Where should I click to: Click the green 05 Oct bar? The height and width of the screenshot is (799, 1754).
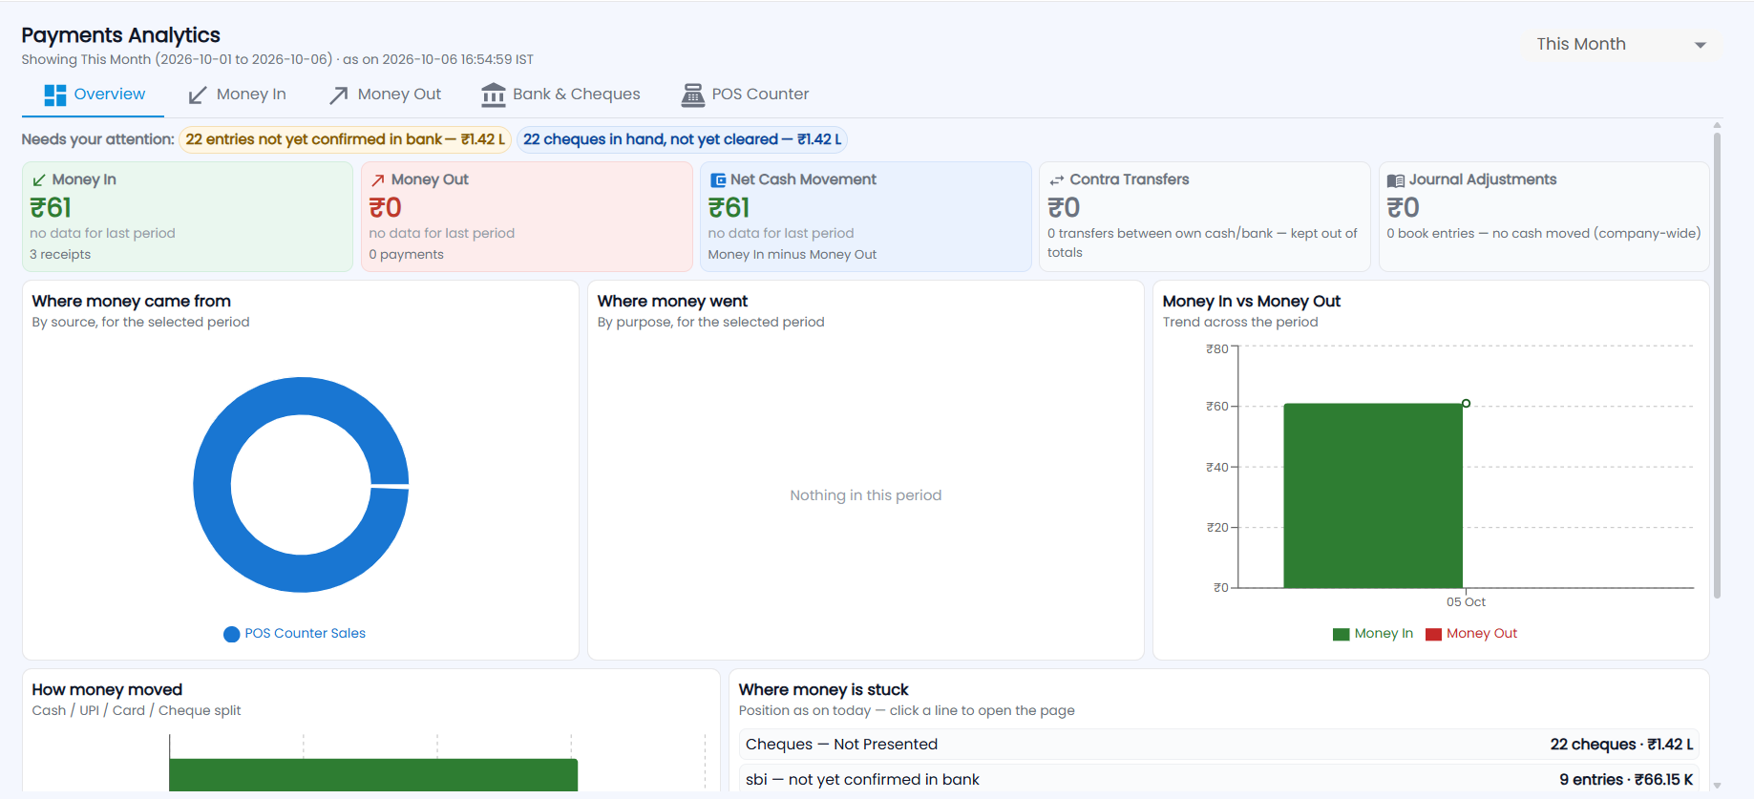point(1373,495)
